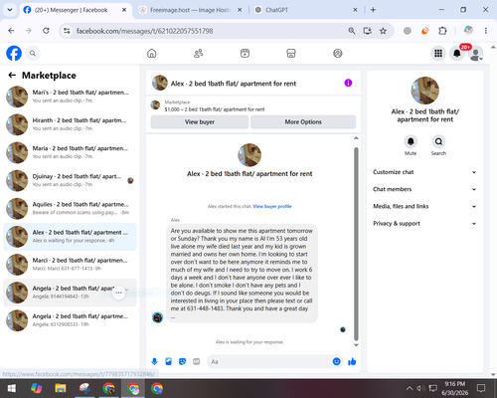497x398 pixels.
Task: Open the Windows Start menu
Action: click(12, 388)
